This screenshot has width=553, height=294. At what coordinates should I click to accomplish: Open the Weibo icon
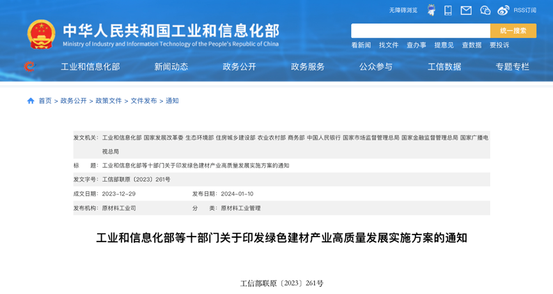click(x=503, y=10)
